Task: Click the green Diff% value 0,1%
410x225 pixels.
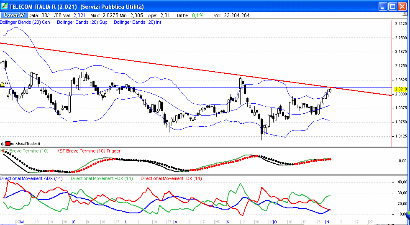Action: [197, 15]
